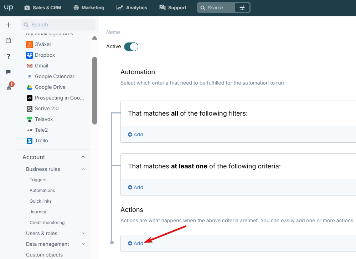Click the Dropbox app icon
Screen dimensions: 356x259
(x=30, y=55)
